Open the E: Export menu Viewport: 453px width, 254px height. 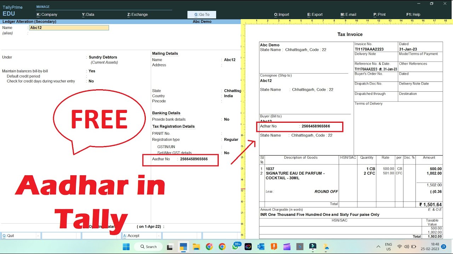[315, 14]
